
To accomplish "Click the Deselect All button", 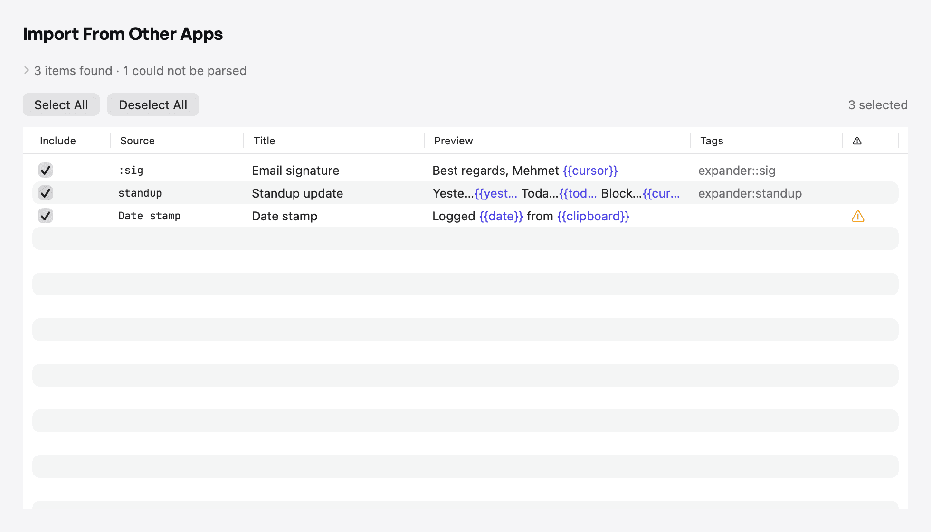I will (x=153, y=104).
